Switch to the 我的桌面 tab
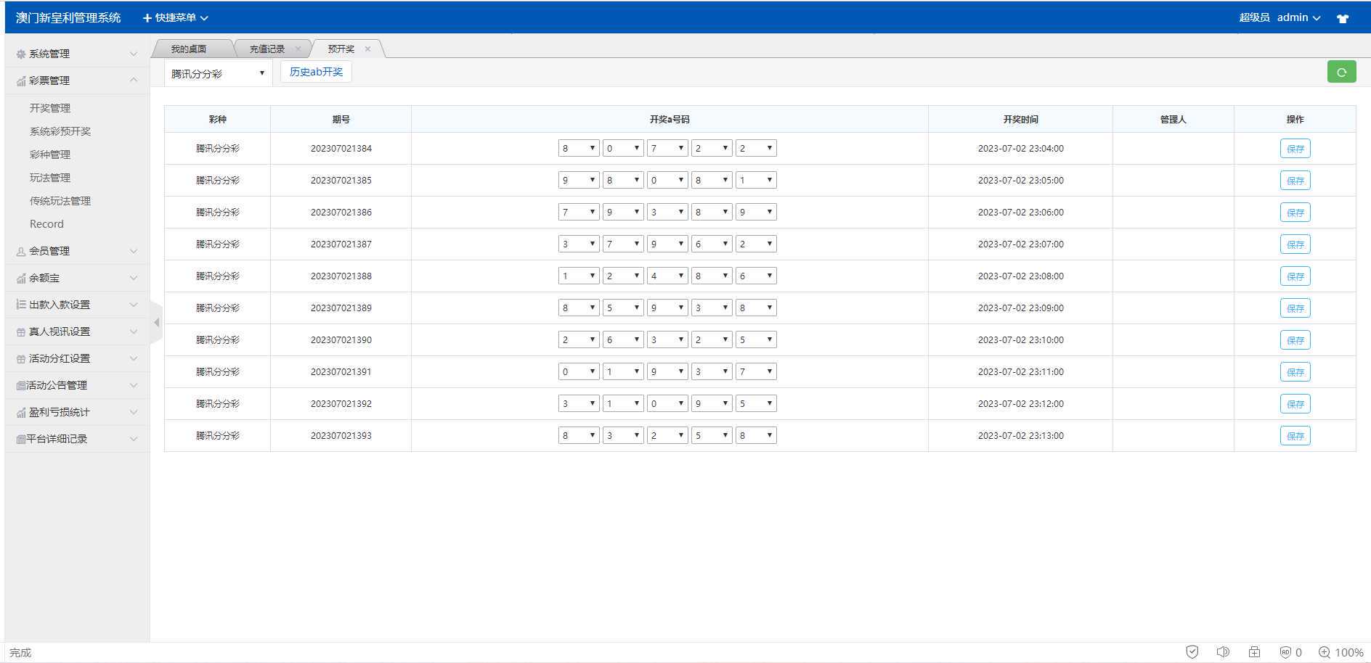The image size is (1371, 663). (x=189, y=49)
